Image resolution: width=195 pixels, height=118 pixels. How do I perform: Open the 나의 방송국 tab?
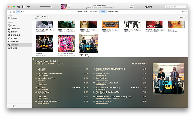pyautogui.click(x=93, y=12)
